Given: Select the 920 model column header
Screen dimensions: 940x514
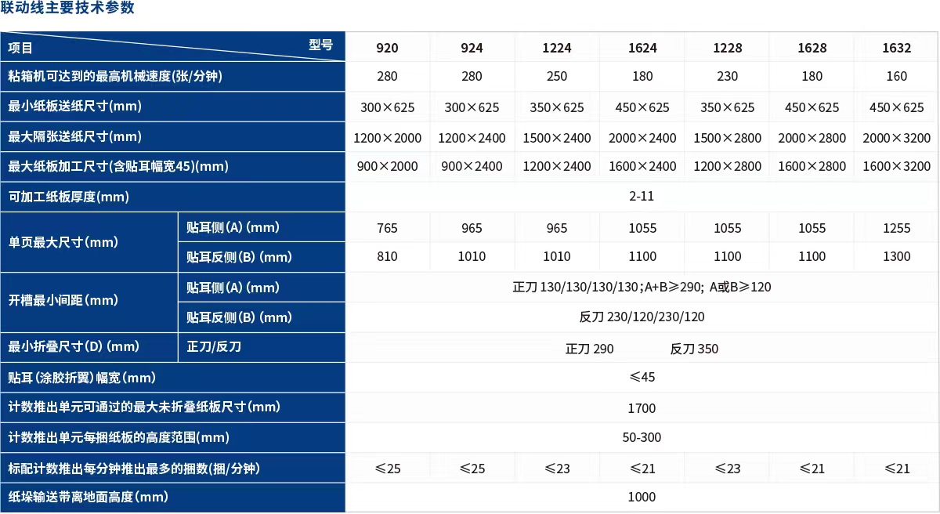Looking at the screenshot, I should coord(387,48).
